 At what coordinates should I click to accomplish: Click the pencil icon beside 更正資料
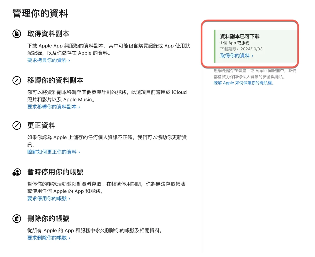click(x=17, y=125)
